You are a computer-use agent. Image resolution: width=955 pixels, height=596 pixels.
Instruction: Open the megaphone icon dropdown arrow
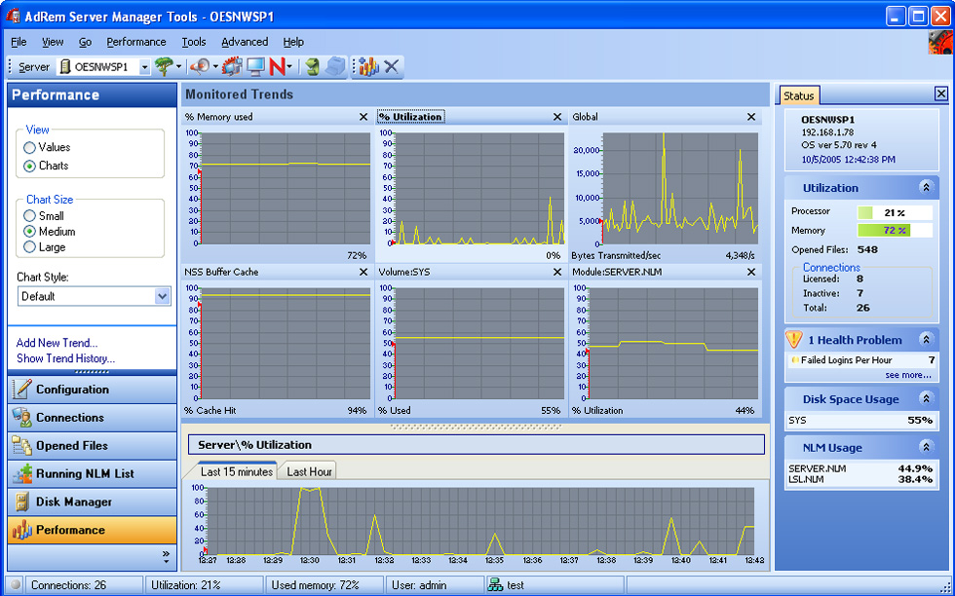[215, 66]
